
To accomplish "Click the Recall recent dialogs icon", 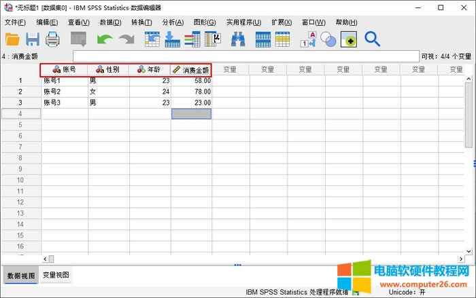I will click(x=78, y=39).
